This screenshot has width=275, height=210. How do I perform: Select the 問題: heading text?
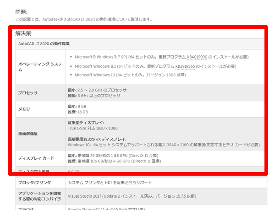click(x=21, y=12)
